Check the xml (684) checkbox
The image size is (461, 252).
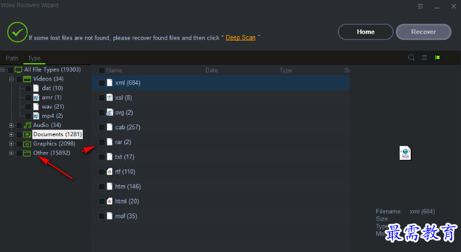click(x=102, y=83)
